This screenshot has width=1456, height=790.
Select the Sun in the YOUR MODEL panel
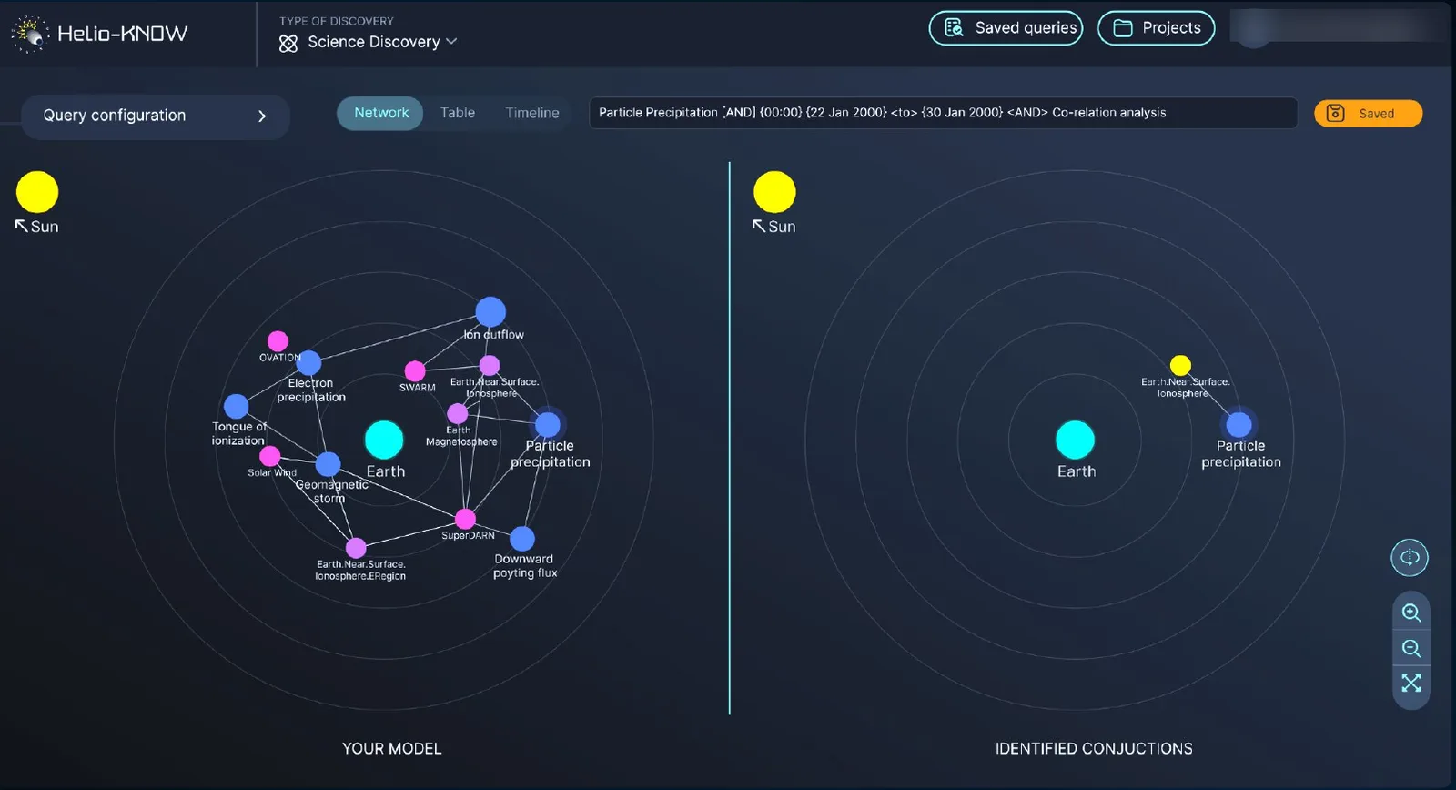click(37, 192)
